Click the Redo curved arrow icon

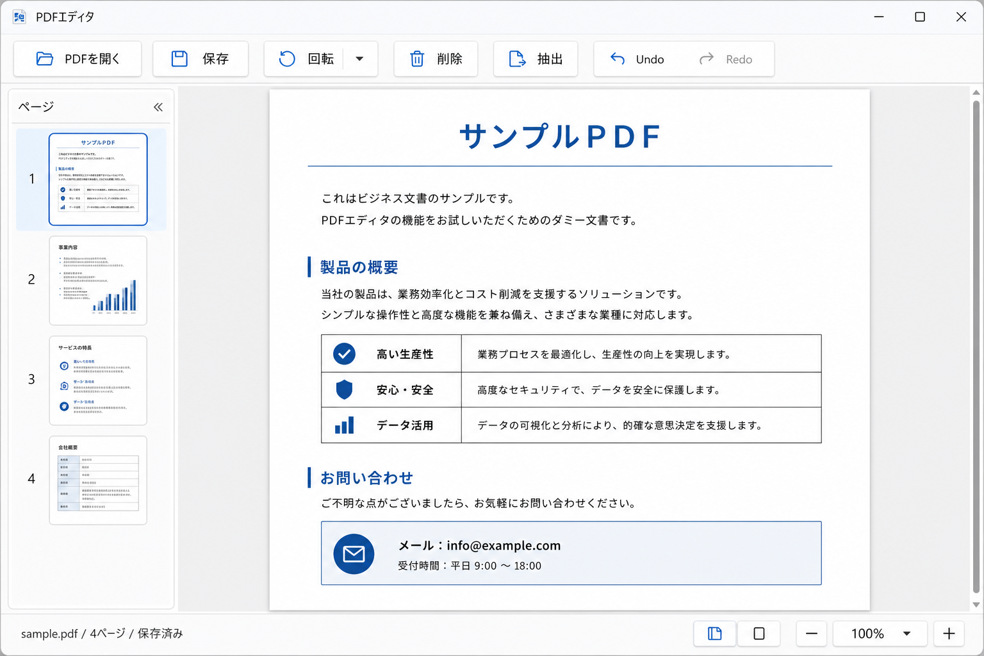click(707, 59)
